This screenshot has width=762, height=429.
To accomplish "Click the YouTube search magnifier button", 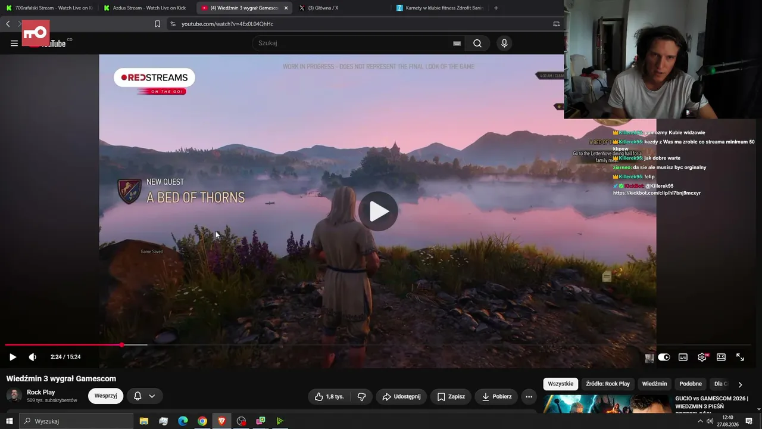I will pos(477,43).
